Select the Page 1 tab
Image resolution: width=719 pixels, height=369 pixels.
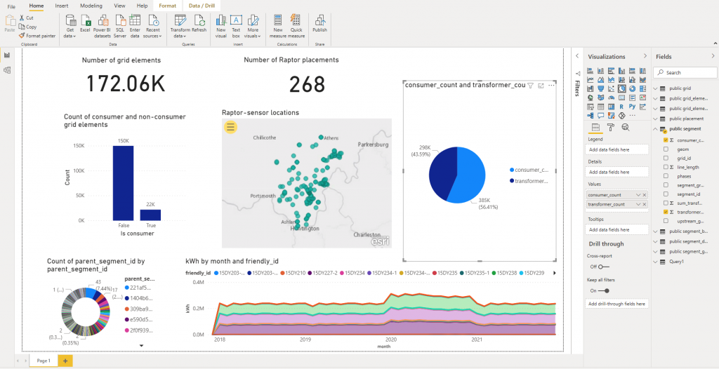44,361
